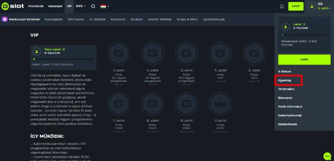Open the search magnifier icon

[93, 6]
